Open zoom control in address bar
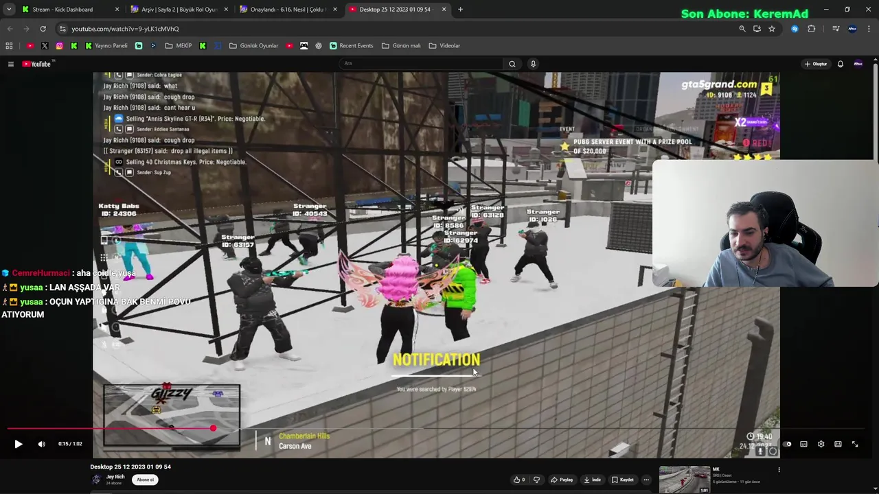Viewport: 879px width, 494px height. click(742, 29)
